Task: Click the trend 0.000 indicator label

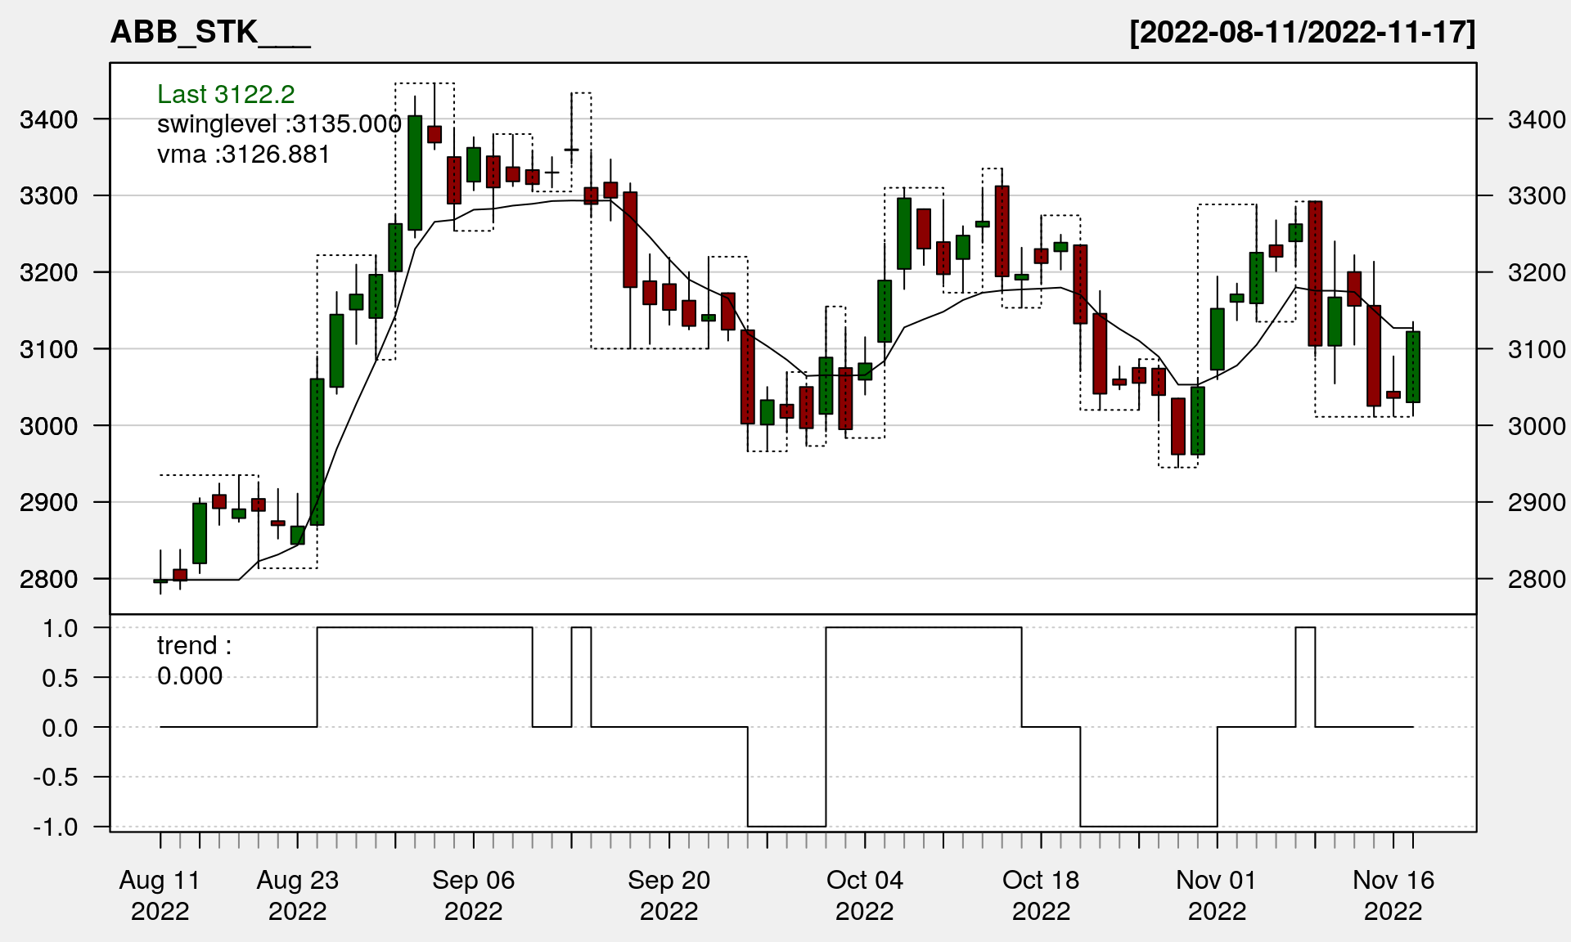Action: [x=194, y=661]
